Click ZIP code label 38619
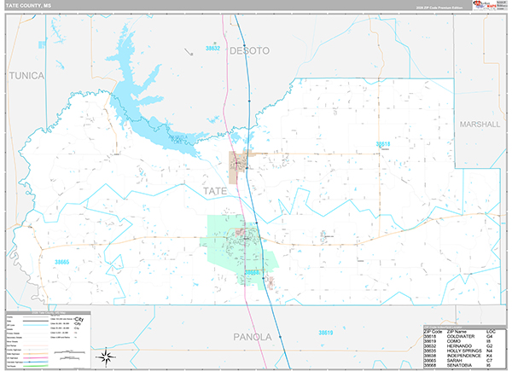This screenshot has width=512, height=371. (x=326, y=333)
